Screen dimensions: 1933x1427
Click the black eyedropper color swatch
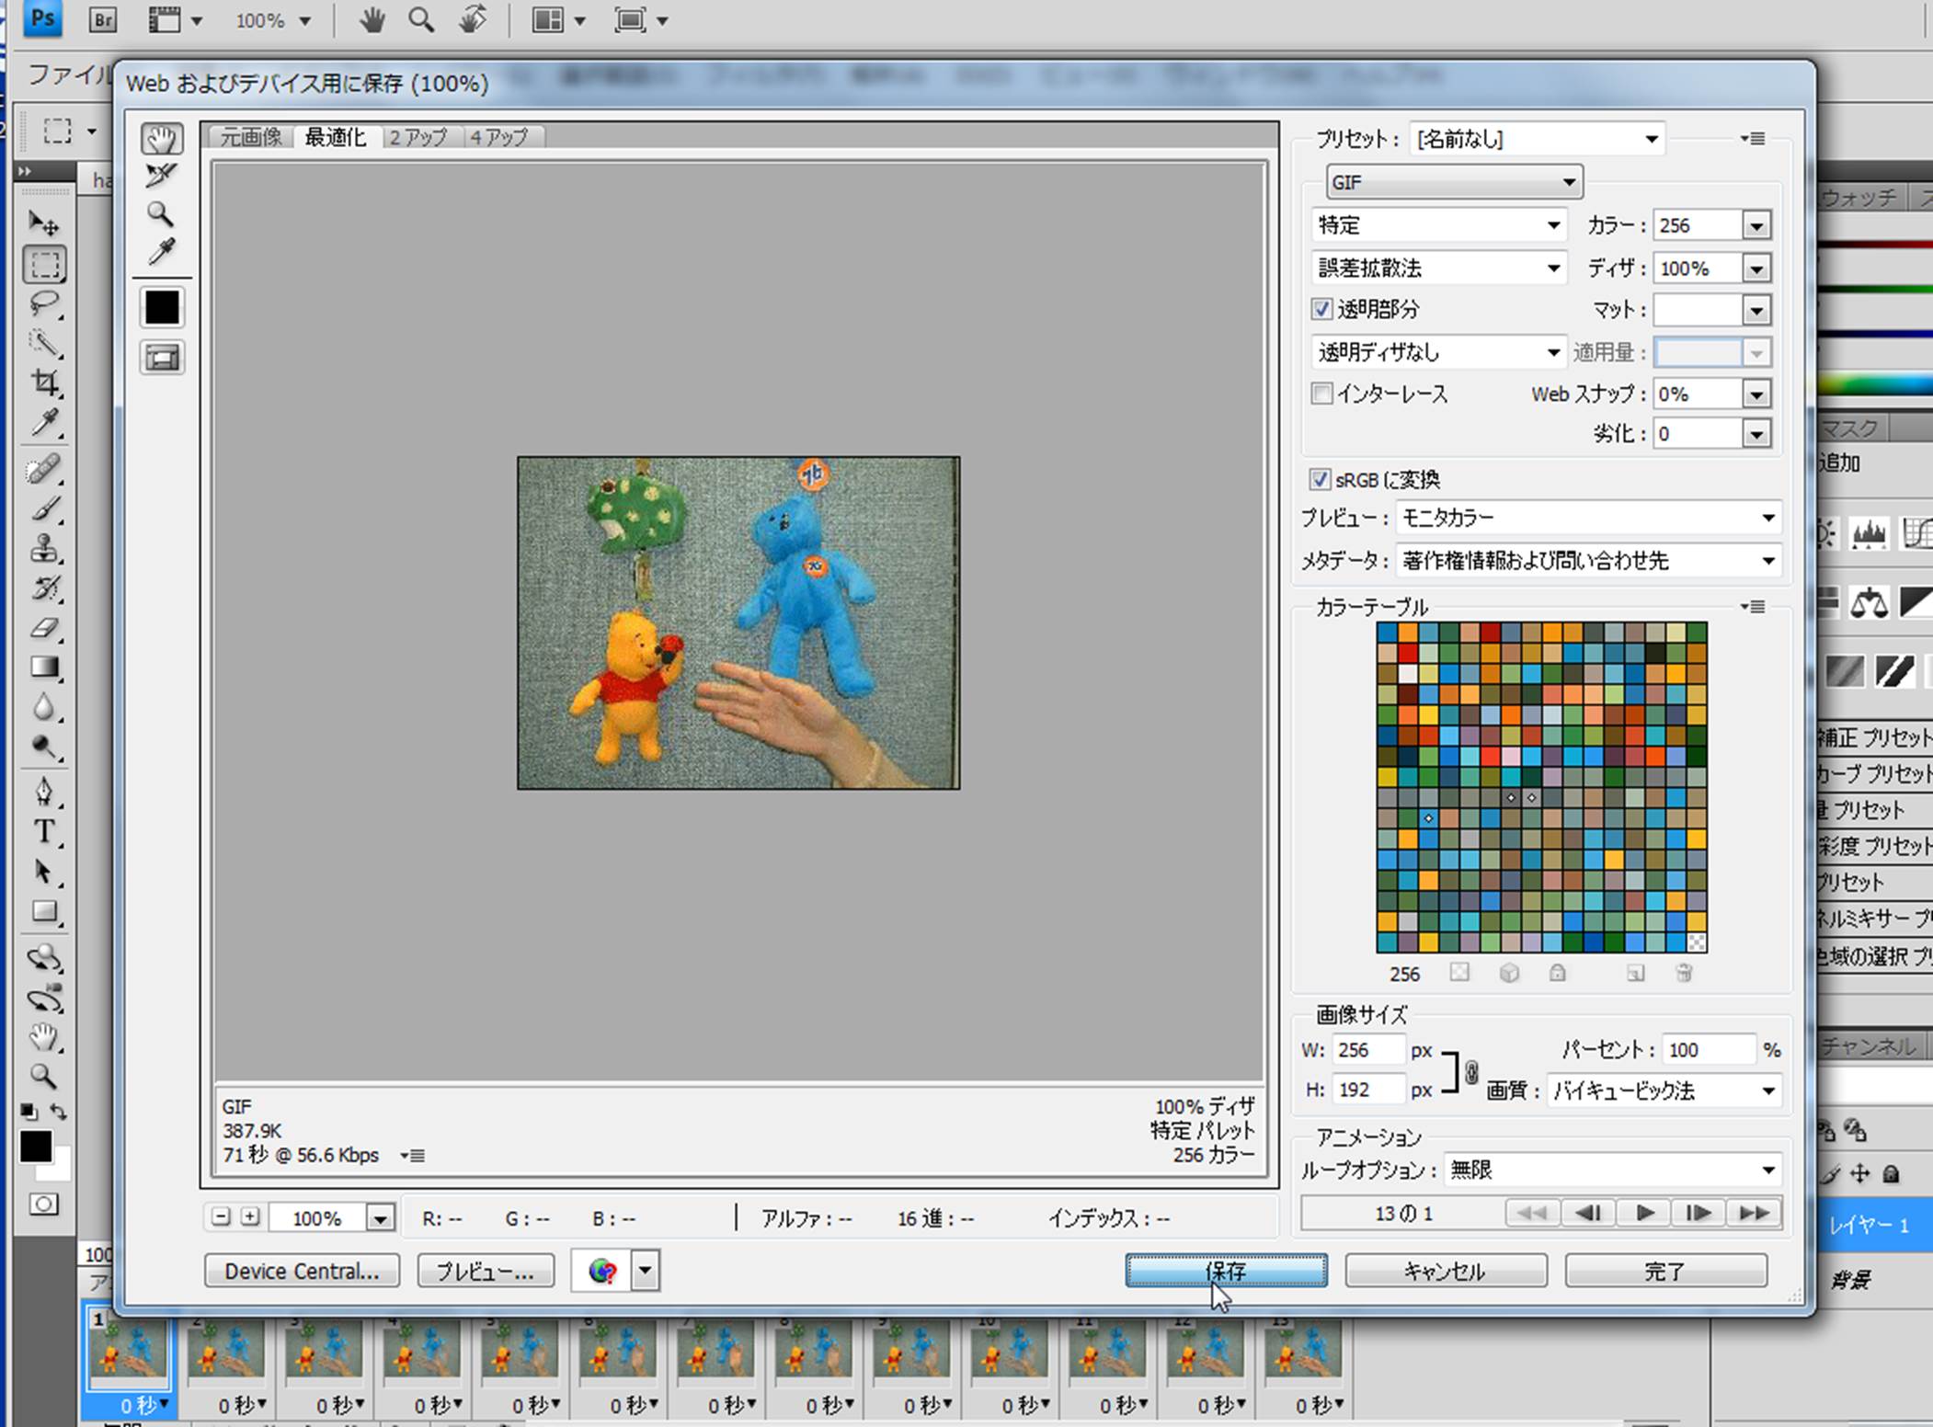pyautogui.click(x=162, y=307)
